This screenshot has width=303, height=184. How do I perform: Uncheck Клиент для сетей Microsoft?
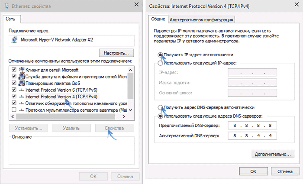point(14,69)
